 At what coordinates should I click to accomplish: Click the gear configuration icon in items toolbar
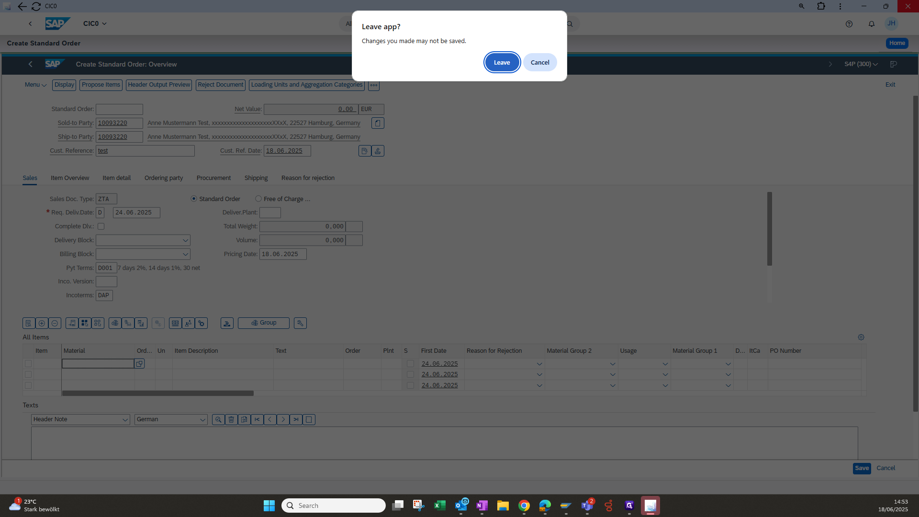(x=202, y=324)
